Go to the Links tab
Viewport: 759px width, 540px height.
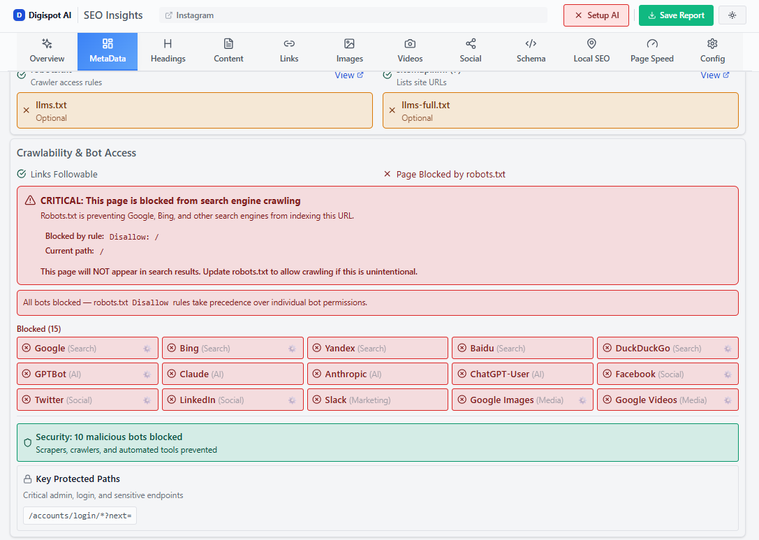click(289, 51)
